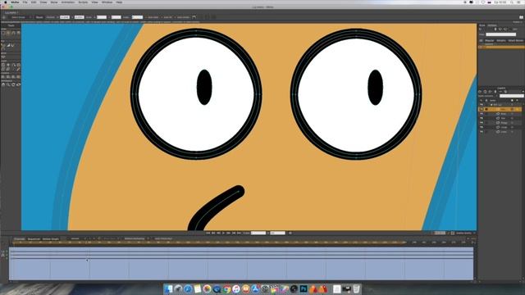Open the Bone menu
Screen dimensions: 525x295
pyautogui.click(x=54, y=2)
